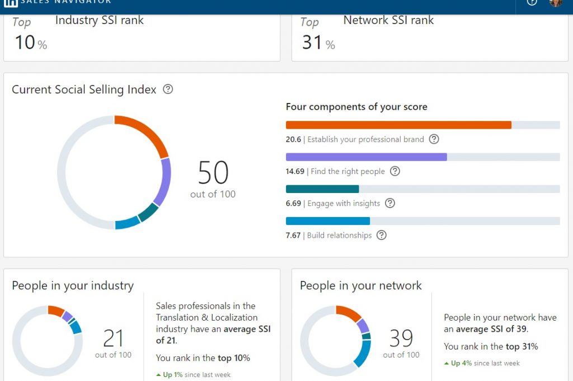Image resolution: width=573 pixels, height=381 pixels.
Task: Click the blue Build relationships bar
Action: (x=328, y=221)
